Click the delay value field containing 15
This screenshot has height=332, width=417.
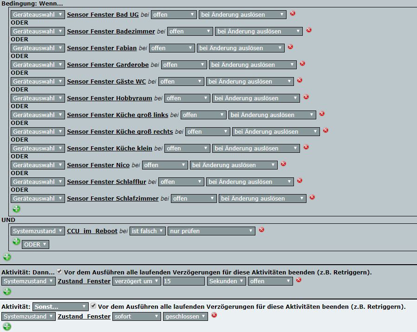click(x=183, y=281)
